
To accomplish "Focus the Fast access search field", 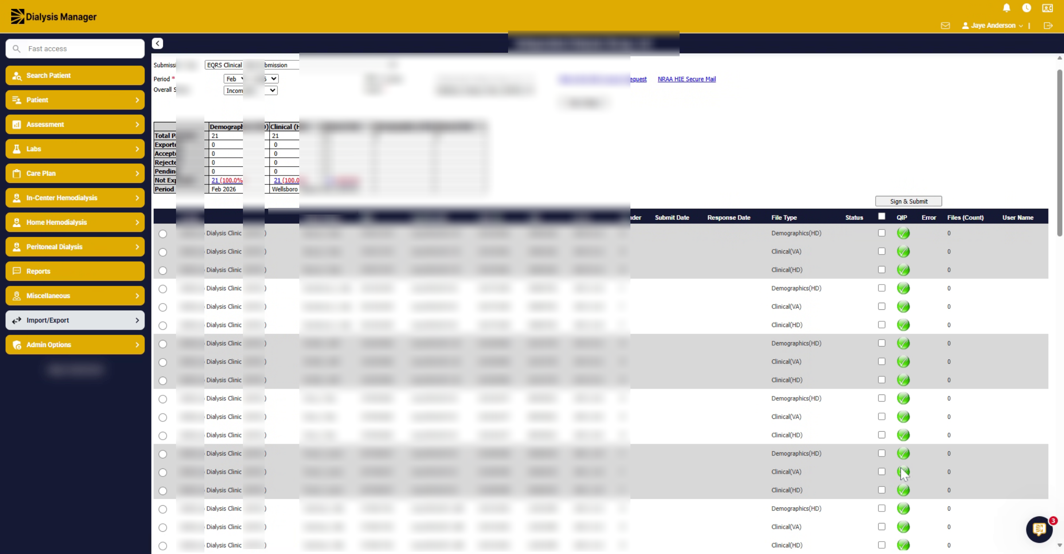I will point(75,49).
